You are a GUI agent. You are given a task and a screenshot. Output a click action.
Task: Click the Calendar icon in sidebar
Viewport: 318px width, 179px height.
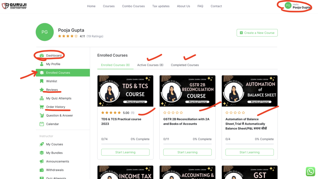pyautogui.click(x=42, y=124)
